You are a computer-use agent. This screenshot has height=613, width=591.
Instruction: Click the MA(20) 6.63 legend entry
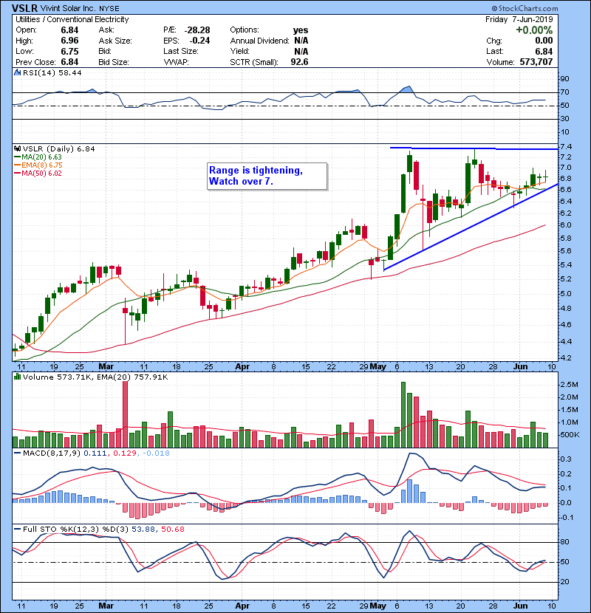(x=38, y=157)
